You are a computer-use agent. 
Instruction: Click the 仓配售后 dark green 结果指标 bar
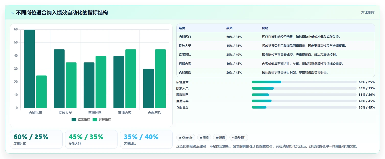(148, 89)
